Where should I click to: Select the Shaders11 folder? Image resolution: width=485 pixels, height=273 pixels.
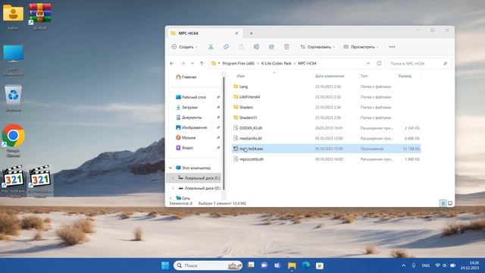pyautogui.click(x=327, y=118)
